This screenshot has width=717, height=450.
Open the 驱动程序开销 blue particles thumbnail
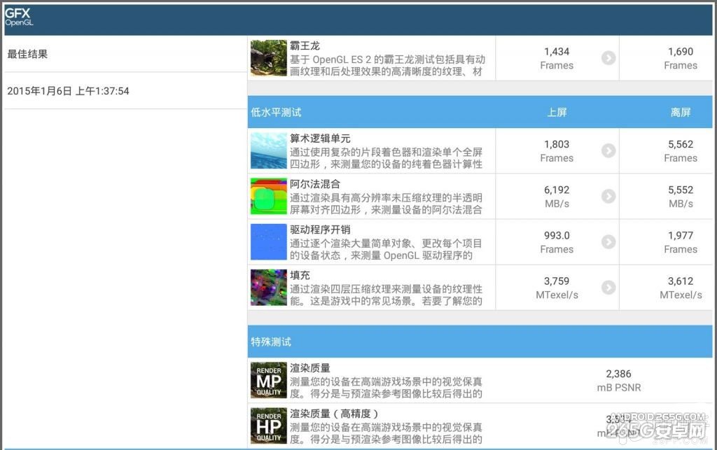267,242
